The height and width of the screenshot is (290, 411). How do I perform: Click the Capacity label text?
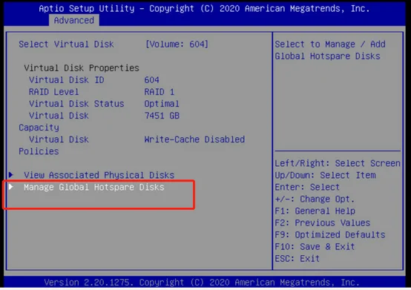(x=39, y=128)
